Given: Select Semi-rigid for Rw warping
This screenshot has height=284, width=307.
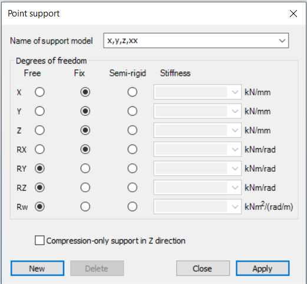Looking at the screenshot, I should tap(133, 206).
